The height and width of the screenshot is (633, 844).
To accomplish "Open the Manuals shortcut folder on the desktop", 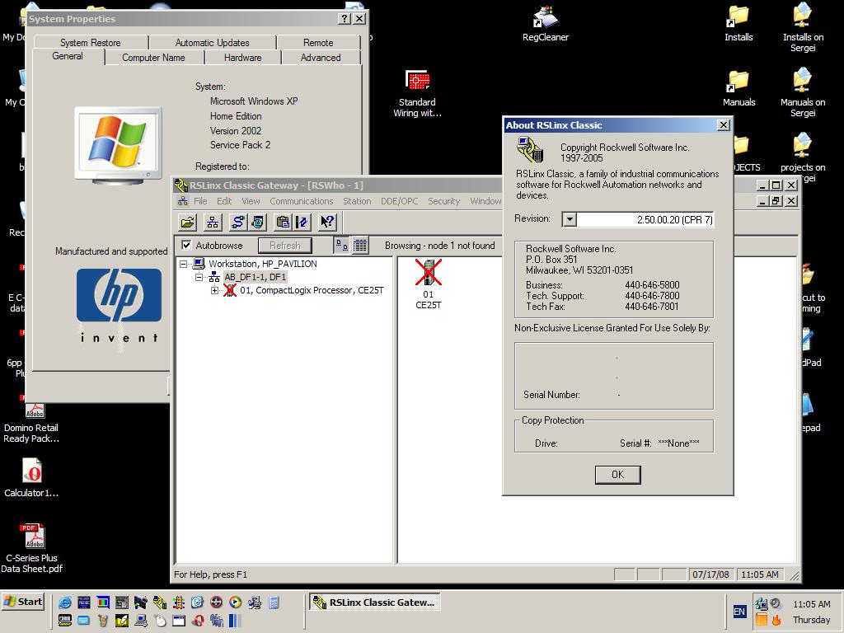I will [738, 89].
